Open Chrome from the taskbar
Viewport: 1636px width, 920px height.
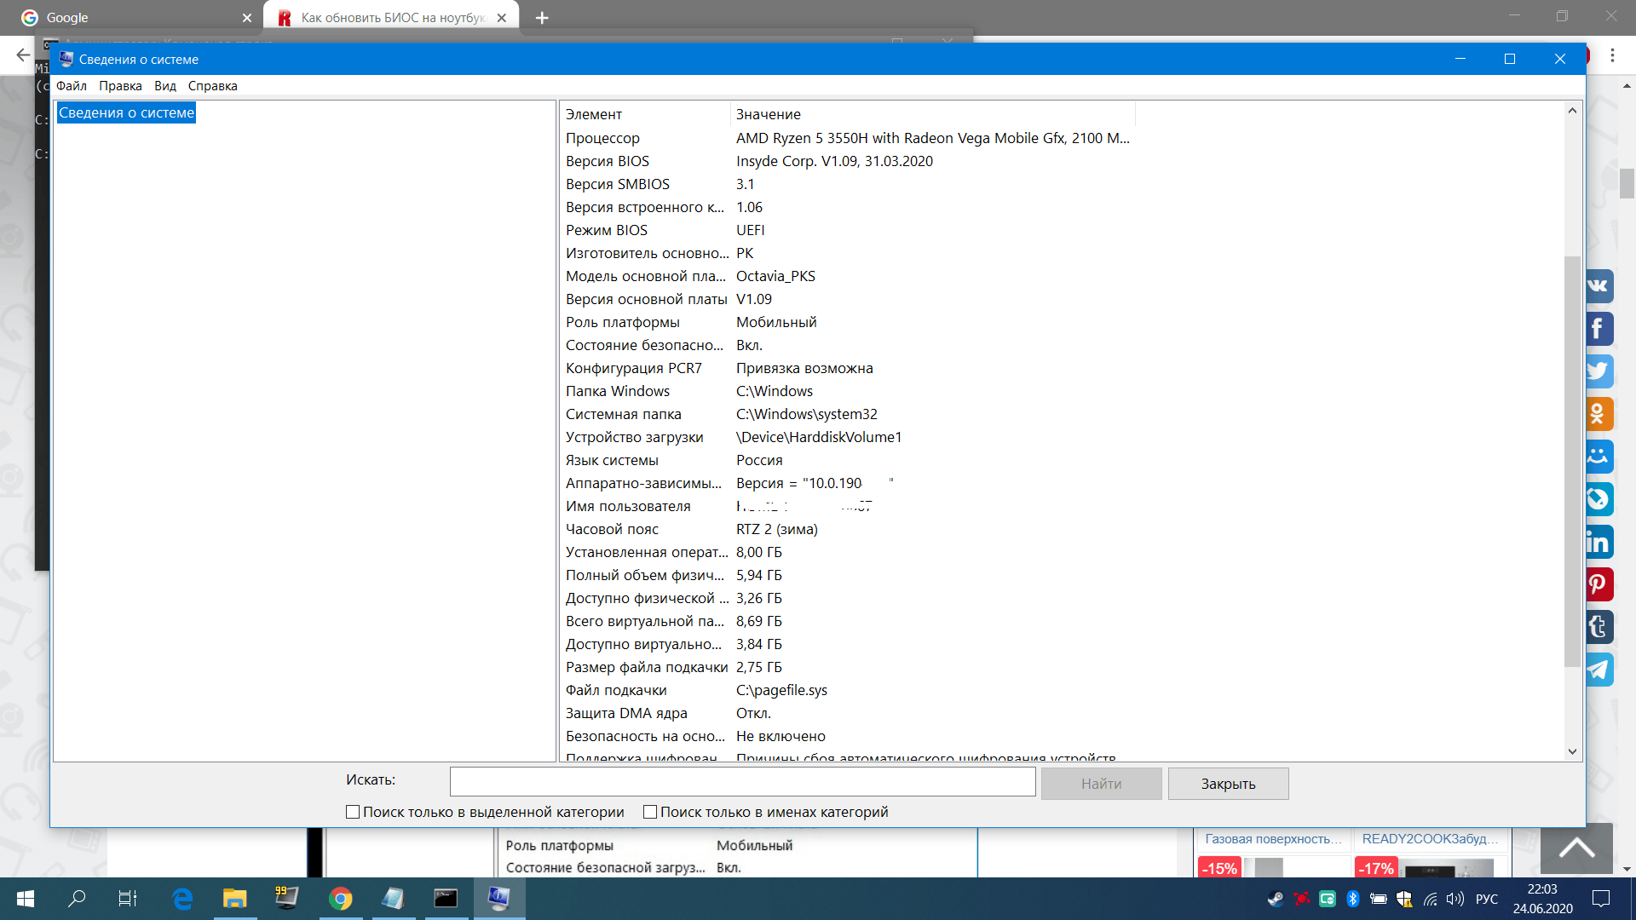coord(340,899)
